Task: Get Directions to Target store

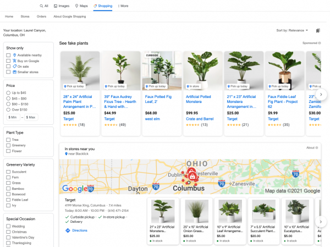Action: click(80, 230)
